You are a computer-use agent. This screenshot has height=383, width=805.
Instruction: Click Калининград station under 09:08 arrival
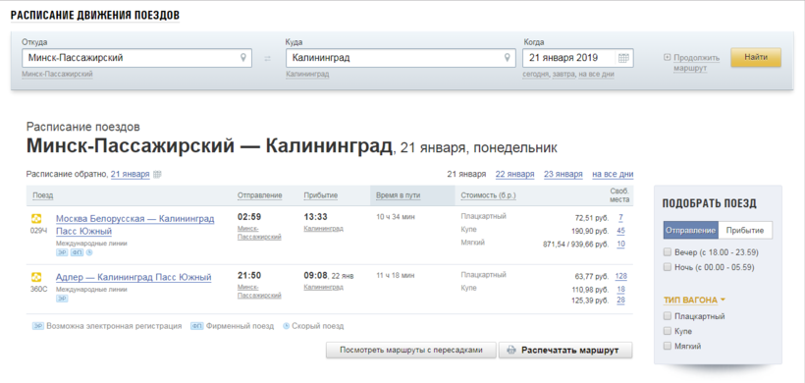pyautogui.click(x=323, y=288)
